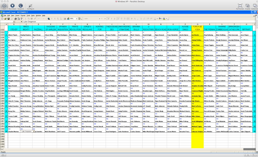Select the Albert Pujols cell
Image resolution: width=258 pixels, height=157 pixels.
point(14,35)
